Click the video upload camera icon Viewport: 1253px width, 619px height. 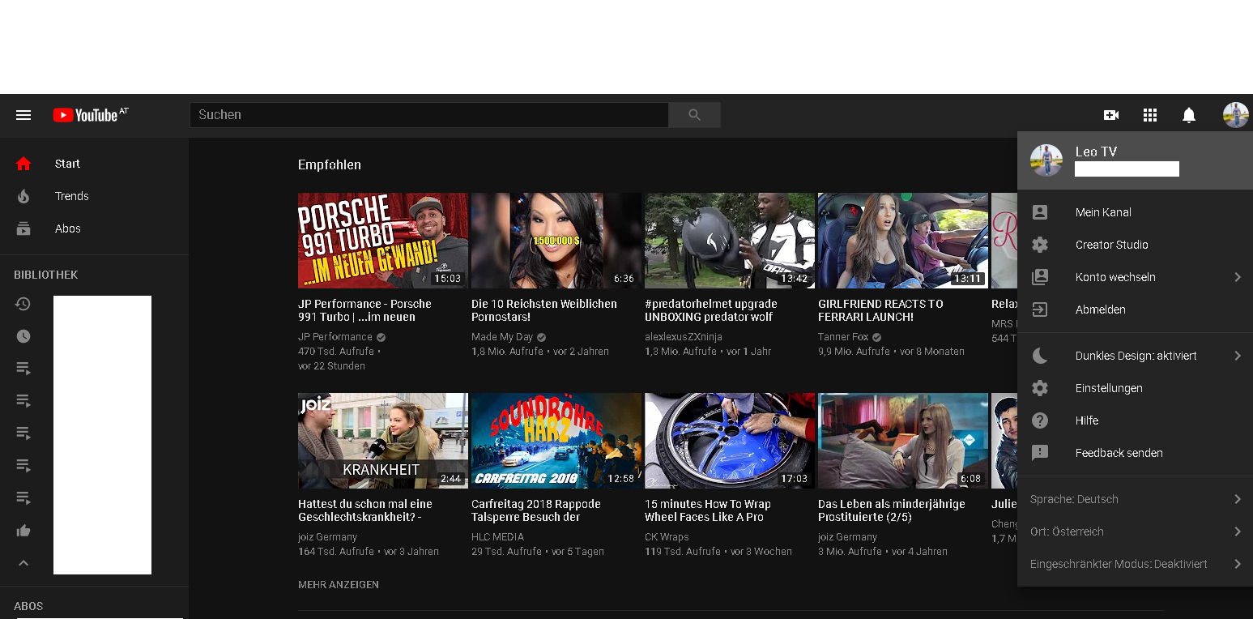pos(1111,115)
